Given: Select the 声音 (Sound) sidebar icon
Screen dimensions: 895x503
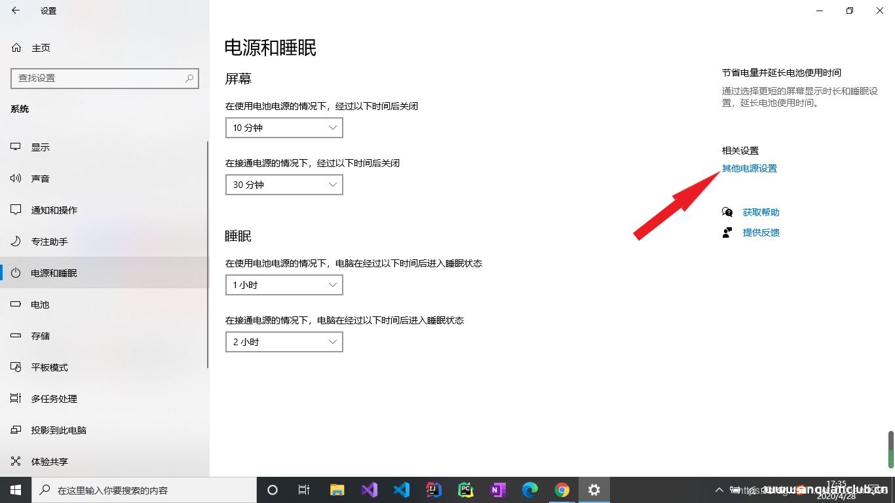Looking at the screenshot, I should (40, 178).
